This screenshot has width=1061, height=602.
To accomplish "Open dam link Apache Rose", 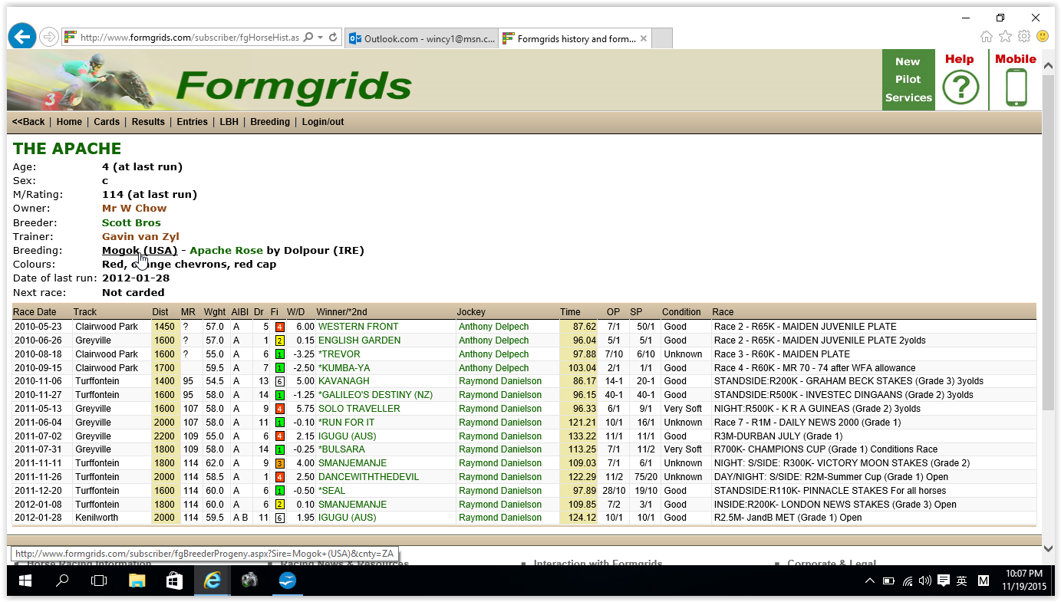I will [226, 251].
